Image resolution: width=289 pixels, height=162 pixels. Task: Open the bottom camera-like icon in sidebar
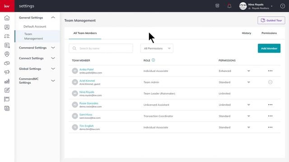(x=7, y=108)
